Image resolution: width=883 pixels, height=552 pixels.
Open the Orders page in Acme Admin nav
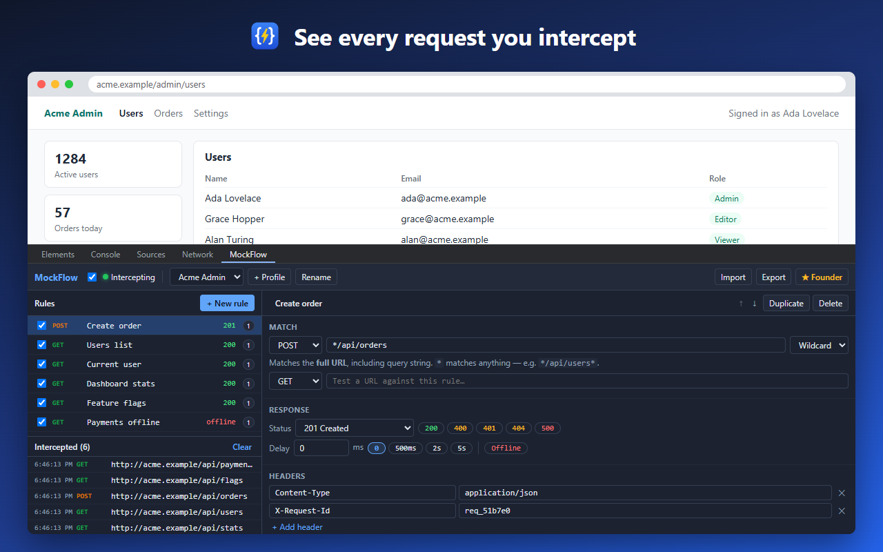coord(168,113)
